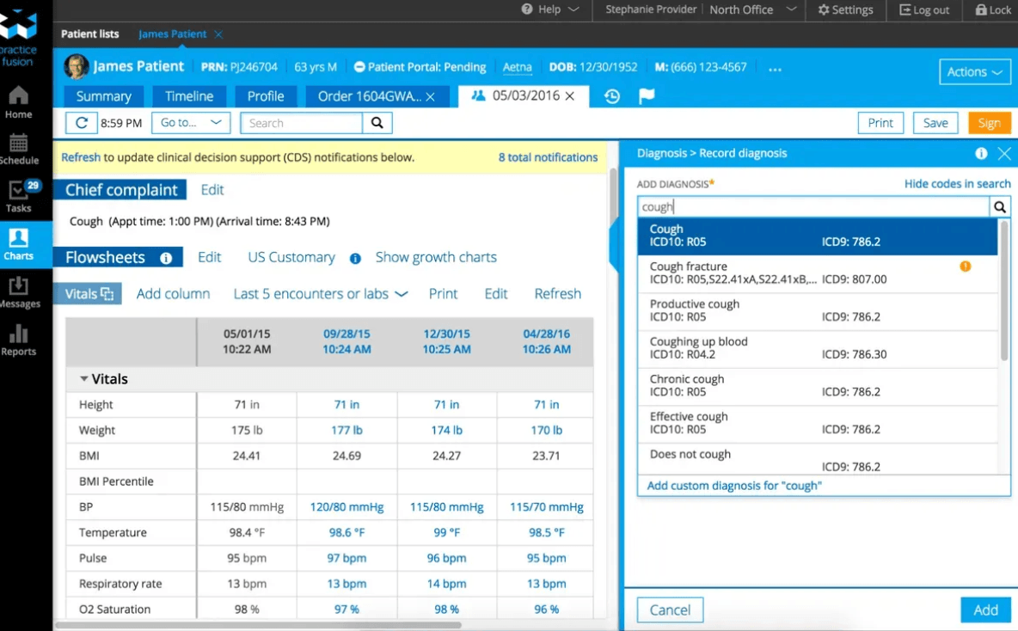Expand the Go to... dropdown

point(191,123)
